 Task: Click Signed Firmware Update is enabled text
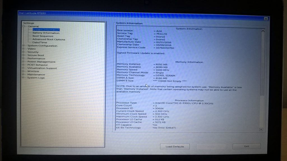[x=141, y=53]
